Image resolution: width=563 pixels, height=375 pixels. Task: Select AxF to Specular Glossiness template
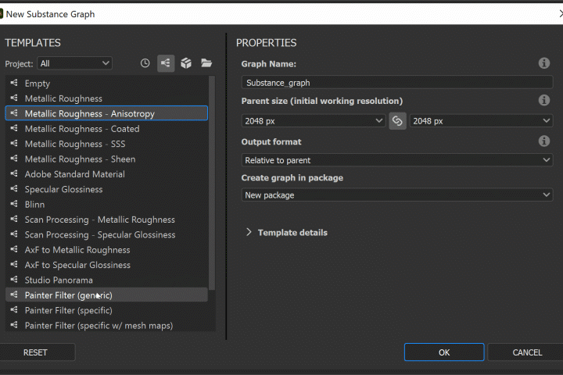[x=106, y=265]
